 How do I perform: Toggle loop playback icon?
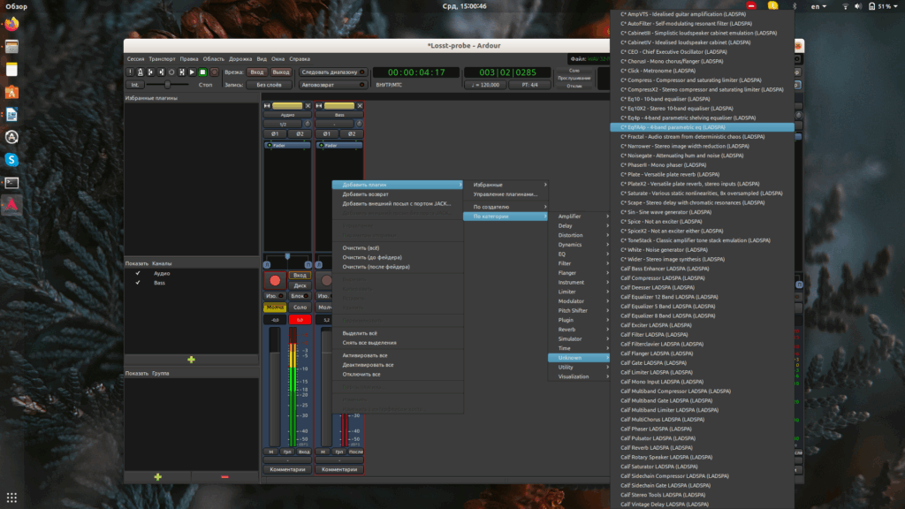171,72
